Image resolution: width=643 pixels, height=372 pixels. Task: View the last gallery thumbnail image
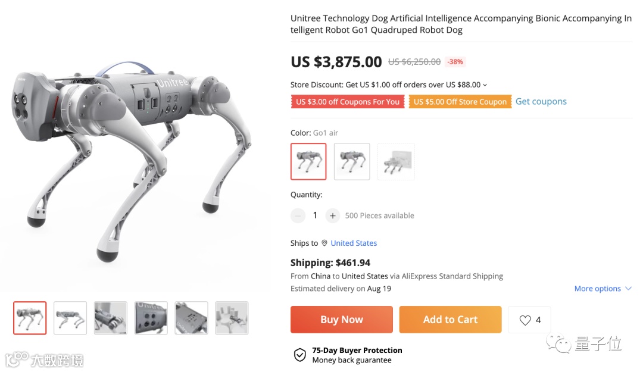click(x=232, y=318)
